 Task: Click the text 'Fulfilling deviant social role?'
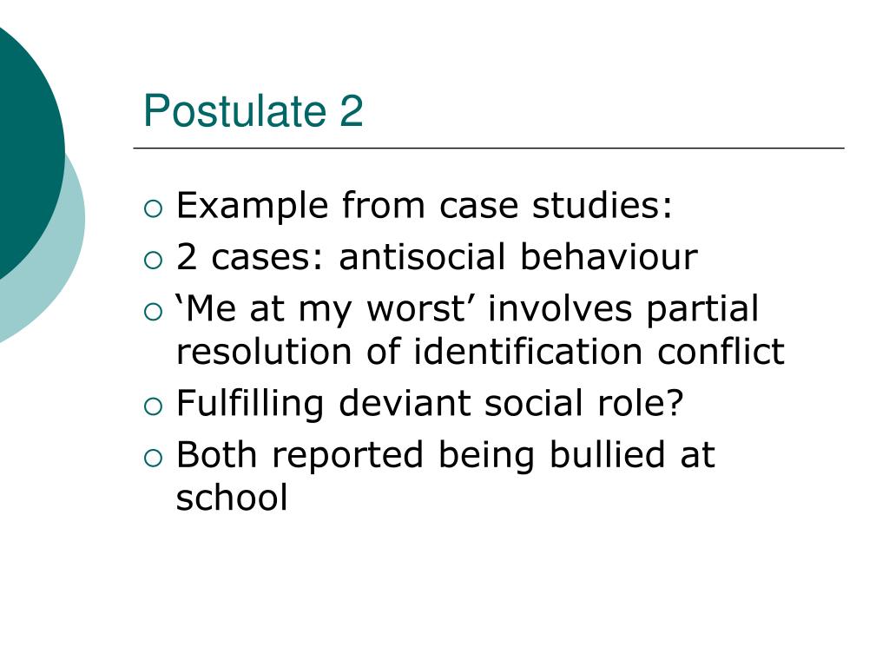pyautogui.click(x=430, y=403)
